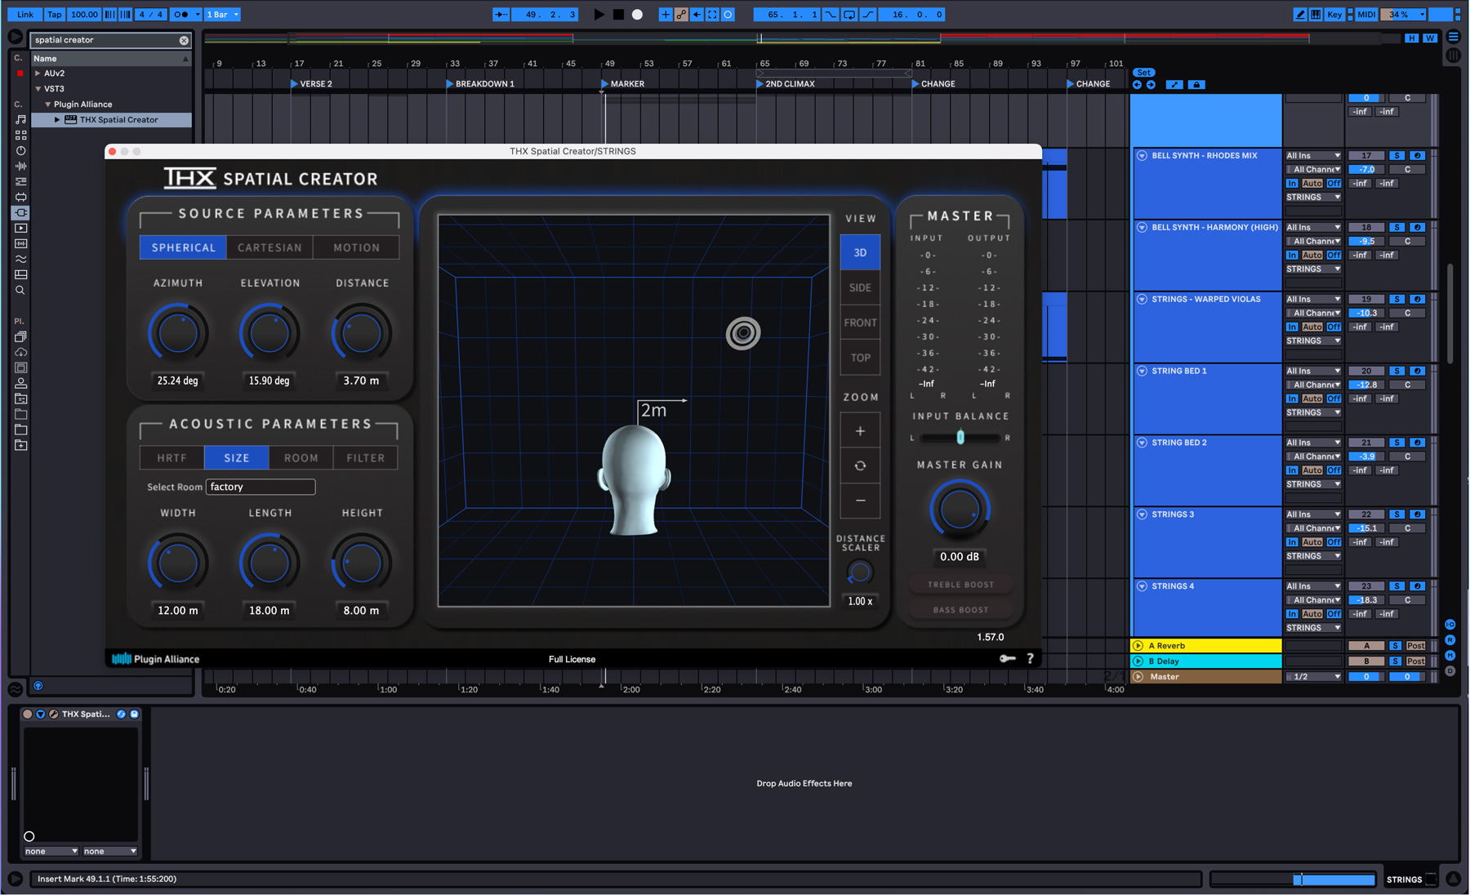Switch view to TOP
Viewport: 1470px width, 895px height.
(x=860, y=358)
